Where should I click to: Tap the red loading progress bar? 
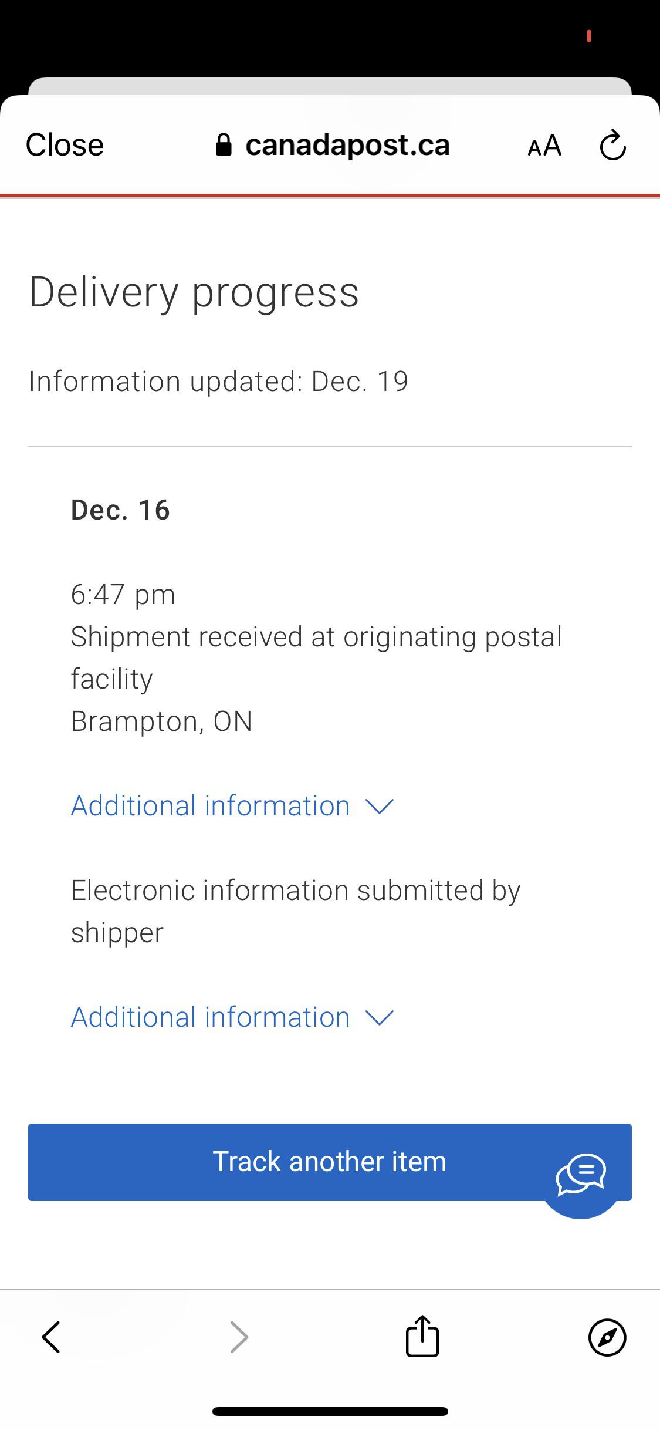point(330,194)
